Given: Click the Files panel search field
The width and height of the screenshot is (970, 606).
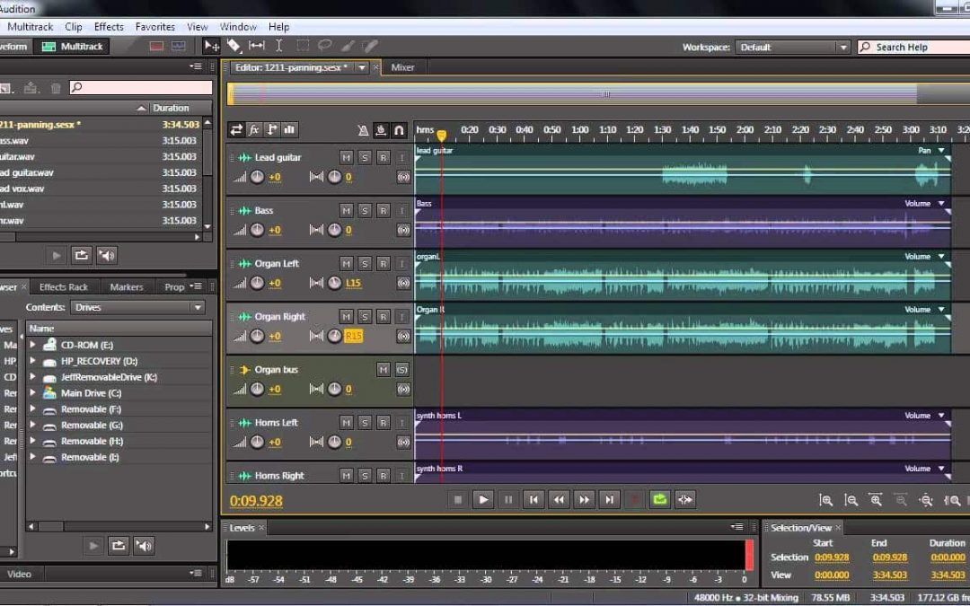Looking at the screenshot, I should pyautogui.click(x=141, y=88).
